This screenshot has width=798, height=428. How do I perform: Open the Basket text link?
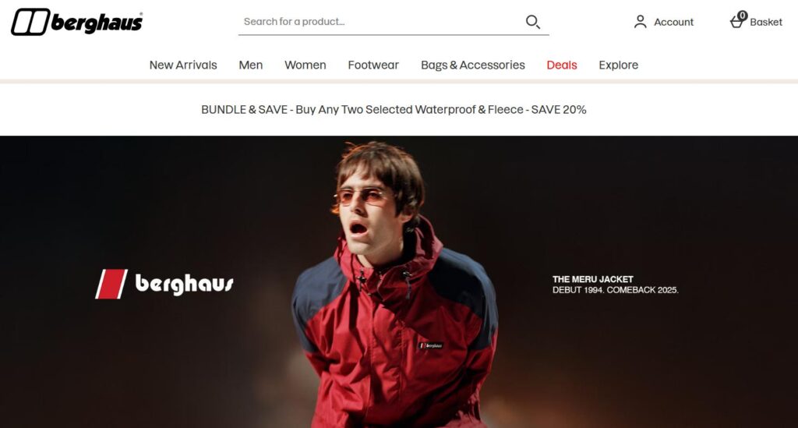click(x=766, y=22)
